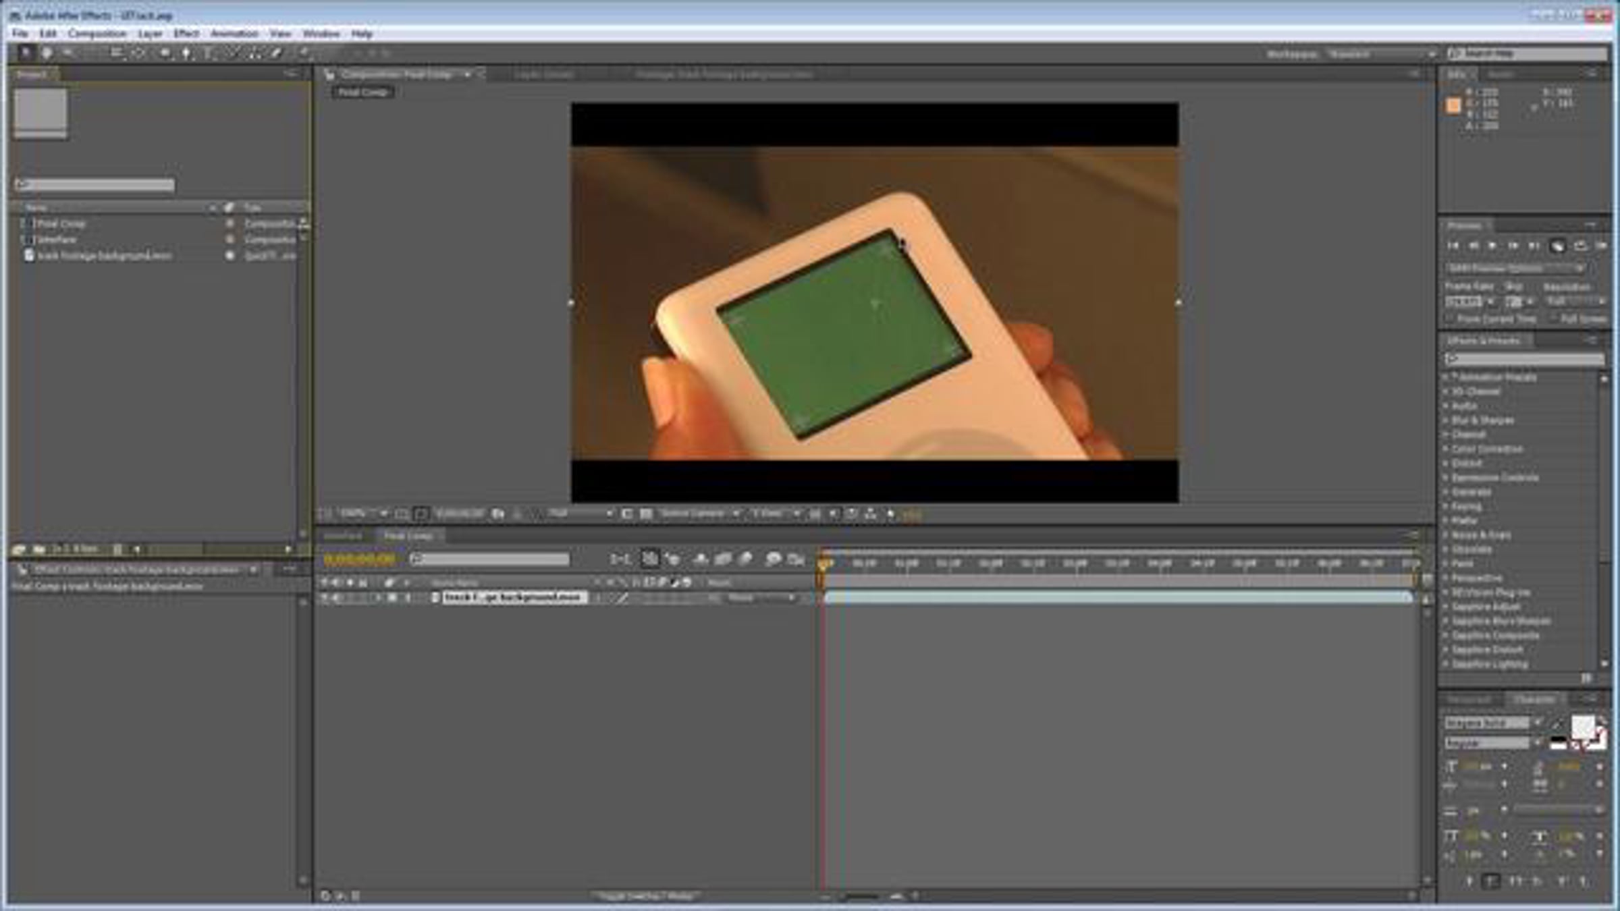Open the Composition Mini-Flowchart button
1620x911 pixels.
point(619,559)
